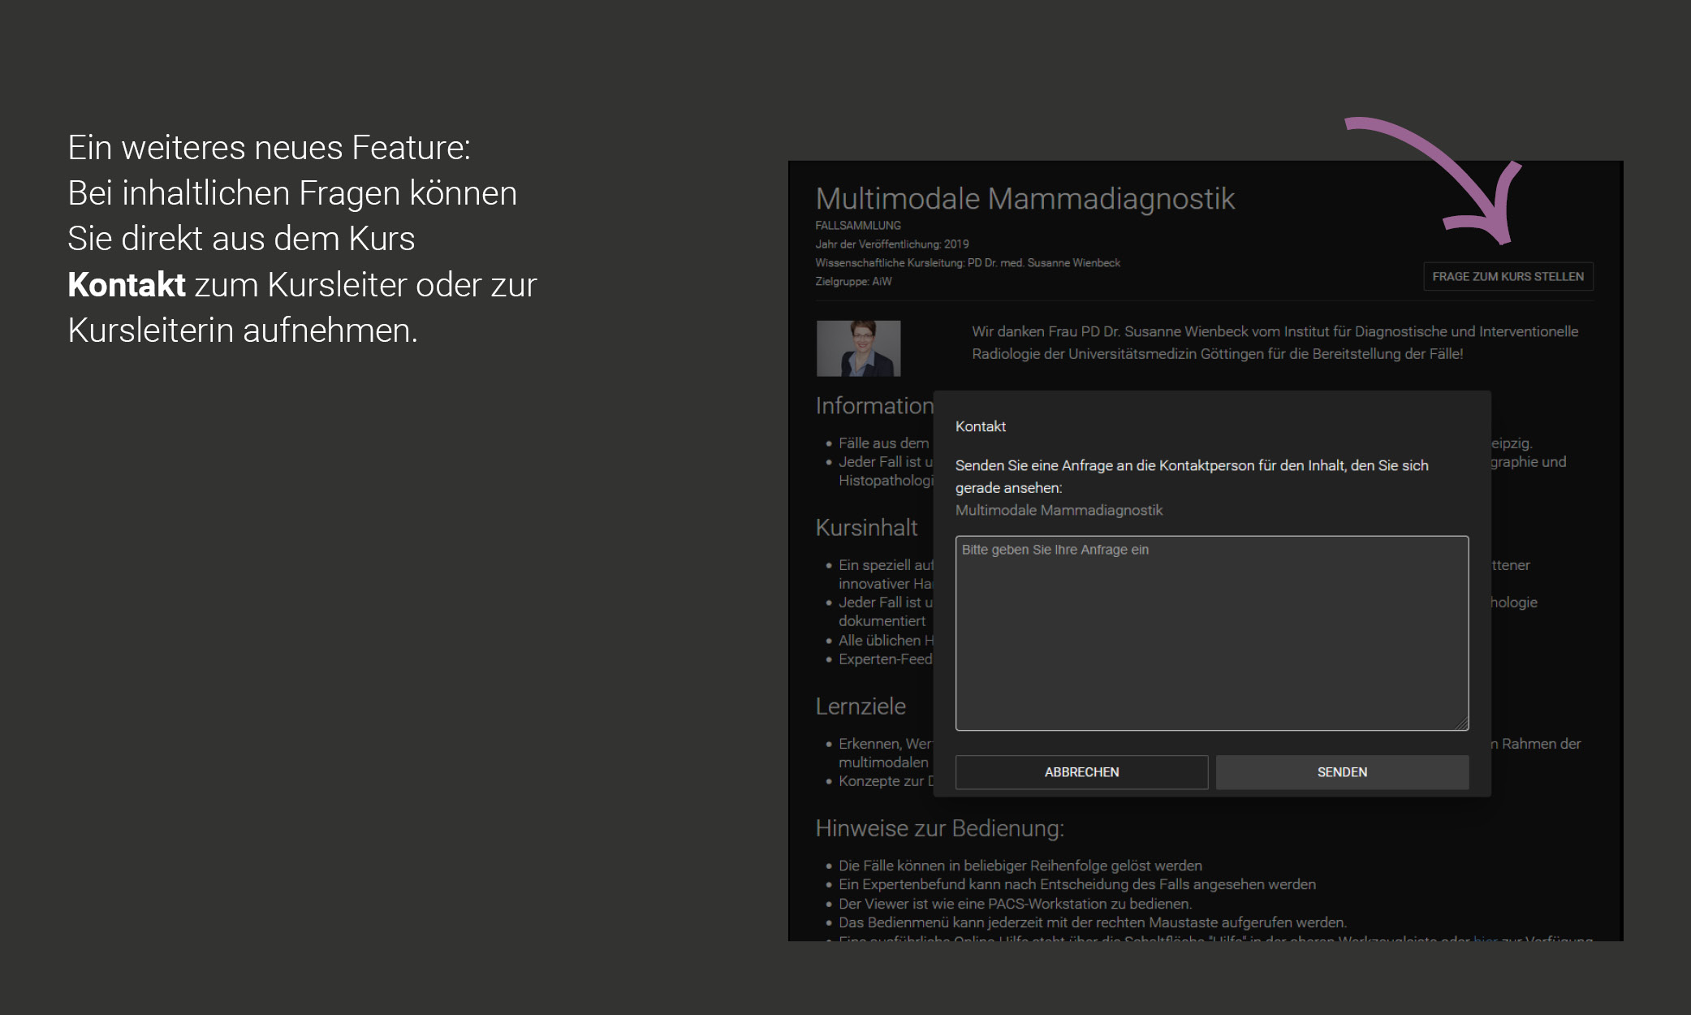Click the 'Wissenschaftliche Kursleitung' line
Image resolution: width=1691 pixels, height=1015 pixels.
coord(967,263)
